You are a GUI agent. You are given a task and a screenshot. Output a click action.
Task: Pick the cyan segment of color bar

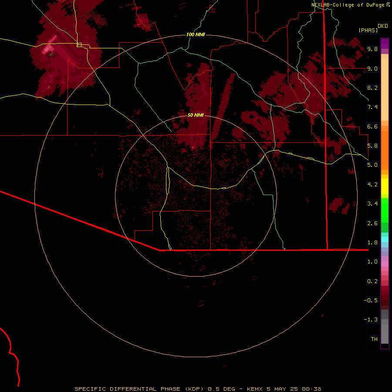pyautogui.click(x=385, y=240)
